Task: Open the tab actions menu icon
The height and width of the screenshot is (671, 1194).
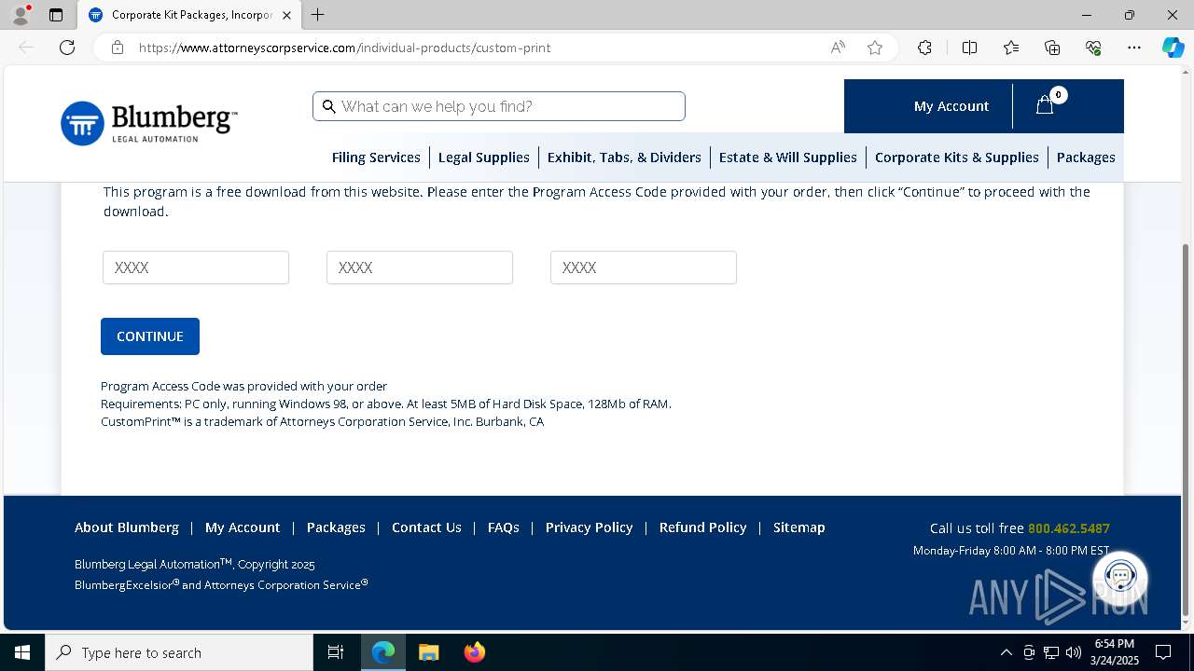Action: point(56,15)
